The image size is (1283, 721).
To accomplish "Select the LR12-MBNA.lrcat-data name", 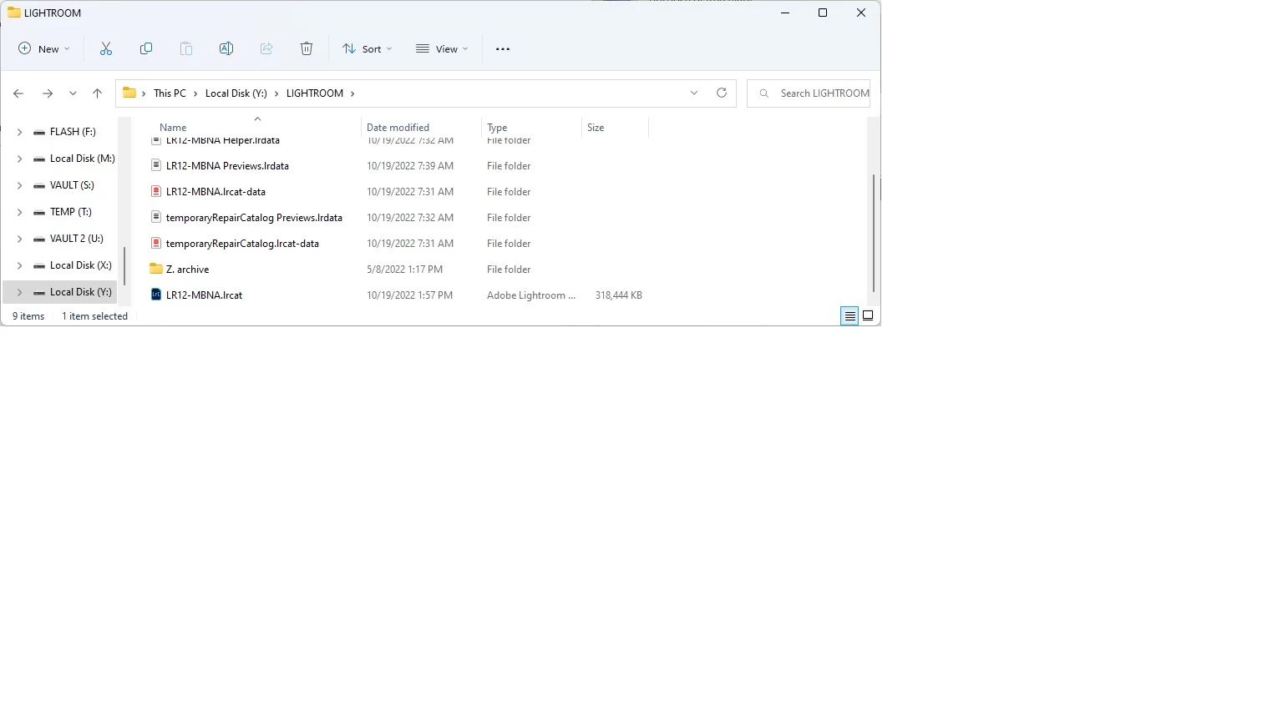I will 216,192.
